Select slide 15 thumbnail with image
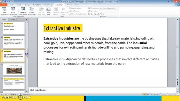Screen dimensions: 180x101 tap(14, 69)
